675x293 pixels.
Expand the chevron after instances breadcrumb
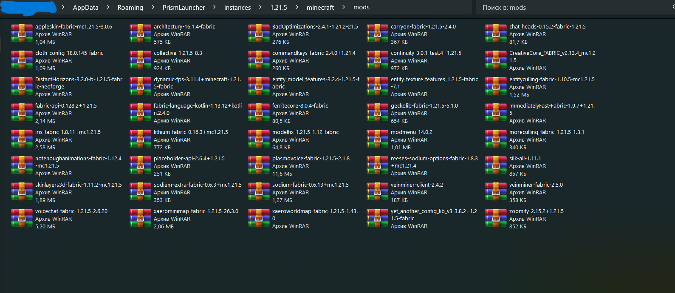tap(260, 7)
